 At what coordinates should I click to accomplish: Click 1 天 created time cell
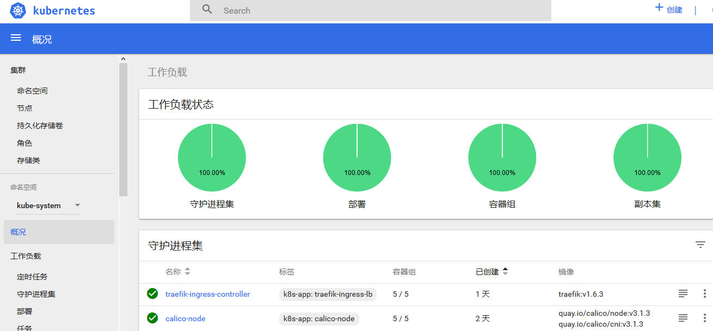[483, 294]
